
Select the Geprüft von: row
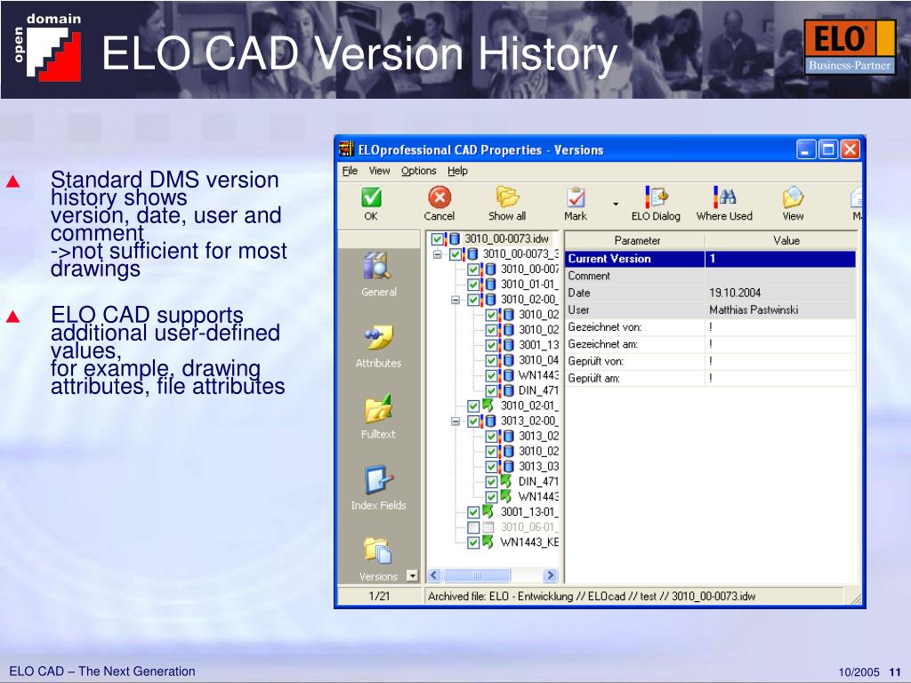710,361
